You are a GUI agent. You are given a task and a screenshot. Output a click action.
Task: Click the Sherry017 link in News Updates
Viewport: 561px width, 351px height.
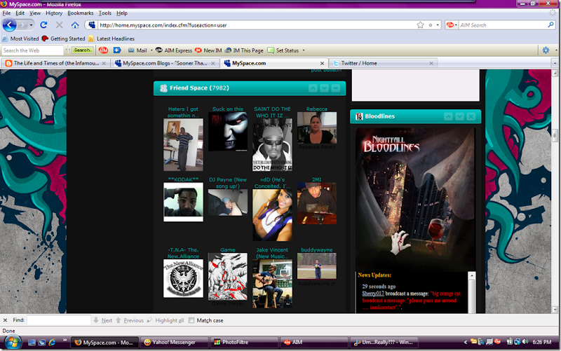pos(373,294)
